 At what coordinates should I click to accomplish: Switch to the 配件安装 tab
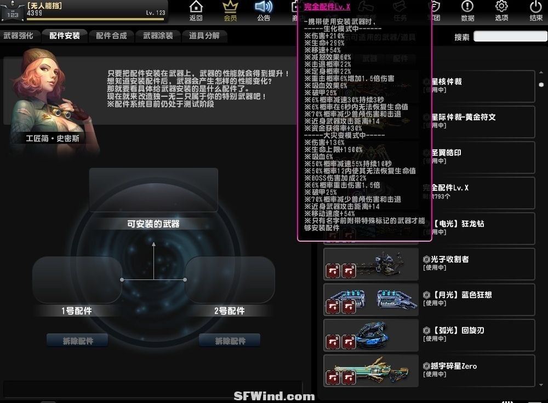(65, 36)
